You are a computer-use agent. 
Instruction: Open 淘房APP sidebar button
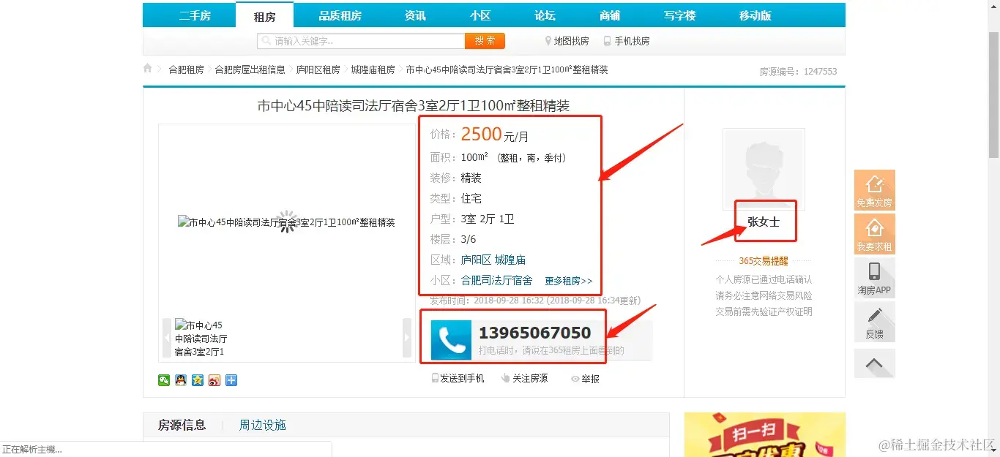874,278
